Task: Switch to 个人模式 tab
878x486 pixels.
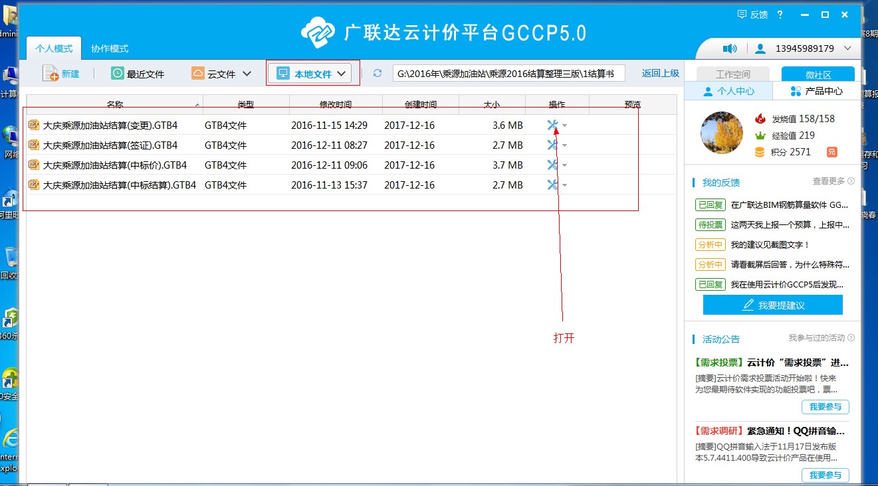Action: (54, 48)
